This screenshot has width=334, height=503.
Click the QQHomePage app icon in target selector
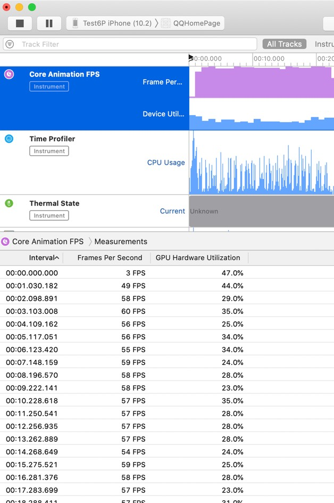pyautogui.click(x=165, y=23)
